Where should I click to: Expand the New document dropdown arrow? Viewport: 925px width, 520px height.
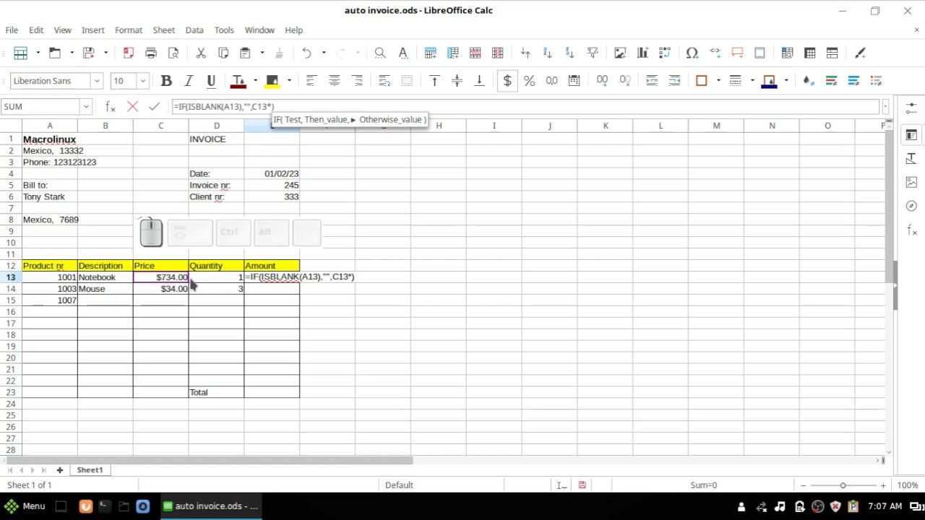[x=38, y=53]
